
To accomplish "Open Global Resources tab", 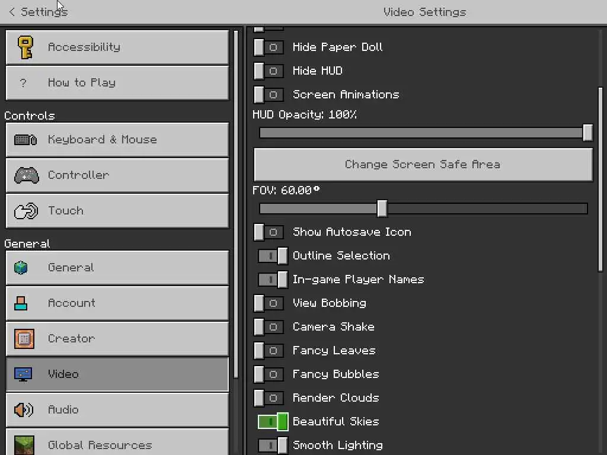I will 117,442.
